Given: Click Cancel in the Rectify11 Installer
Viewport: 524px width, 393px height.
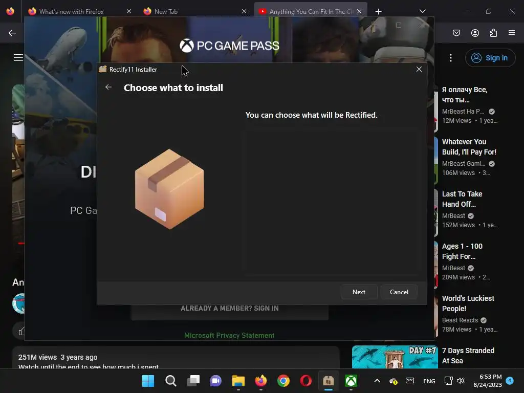Looking at the screenshot, I should [x=399, y=292].
